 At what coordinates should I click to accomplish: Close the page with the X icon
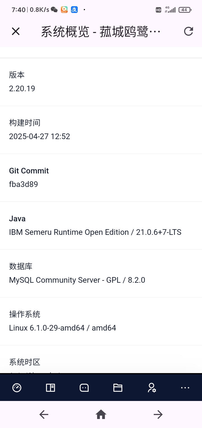point(16,31)
